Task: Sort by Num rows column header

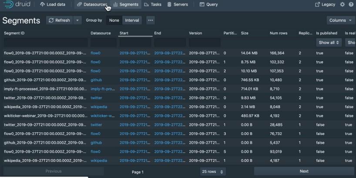Action: coord(279,33)
